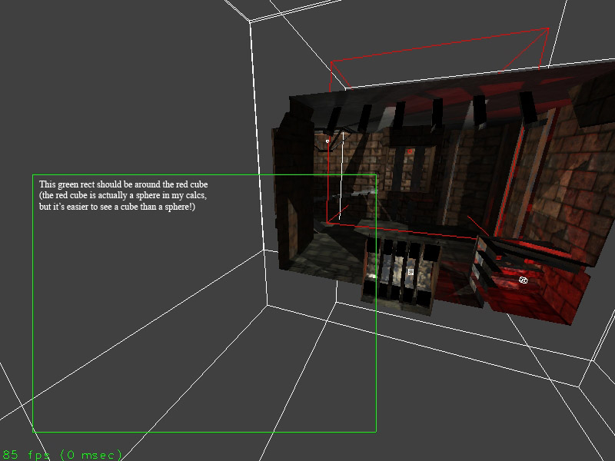This screenshot has height=461, width=615.
Task: Click the white dot marker near the ceiling
Action: pyautogui.click(x=327, y=141)
